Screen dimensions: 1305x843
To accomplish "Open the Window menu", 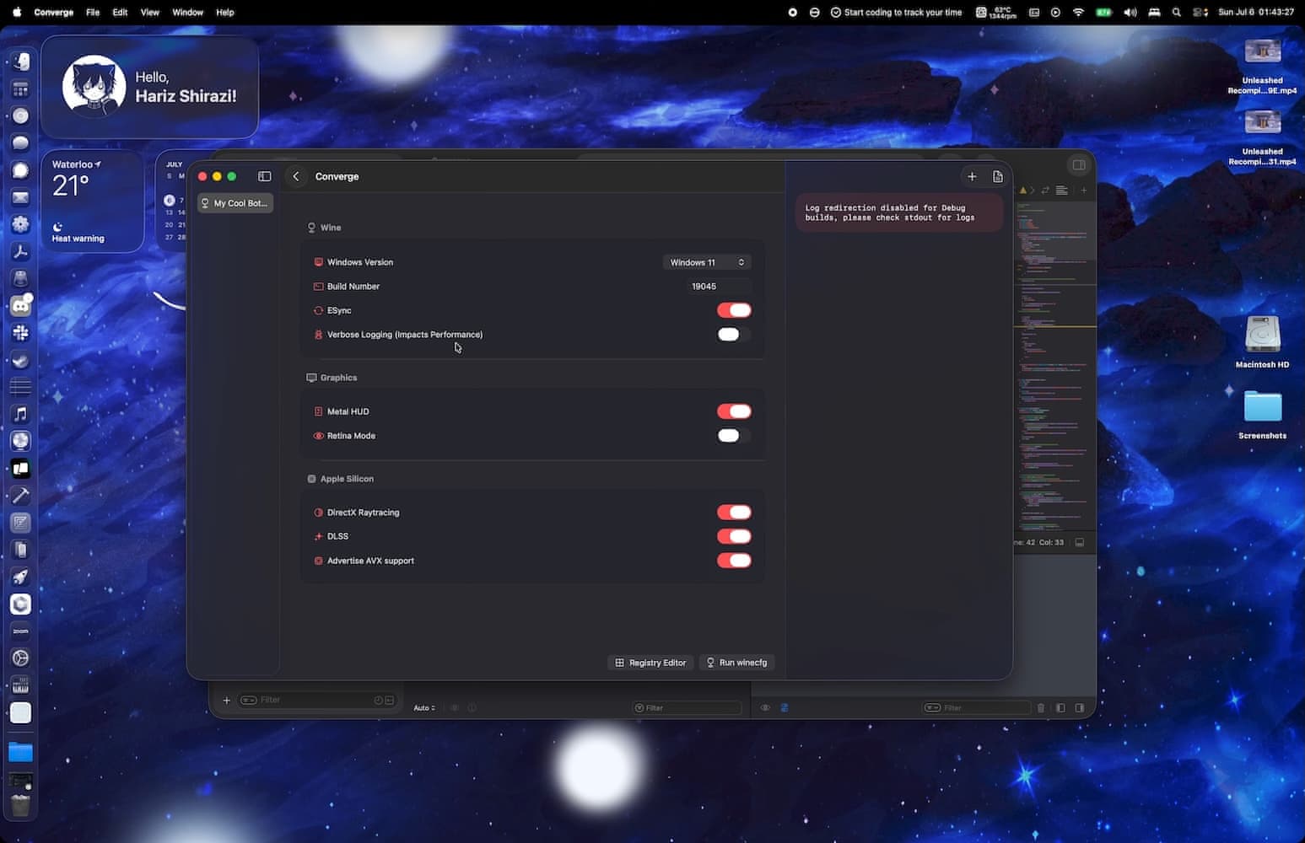I will tap(187, 13).
